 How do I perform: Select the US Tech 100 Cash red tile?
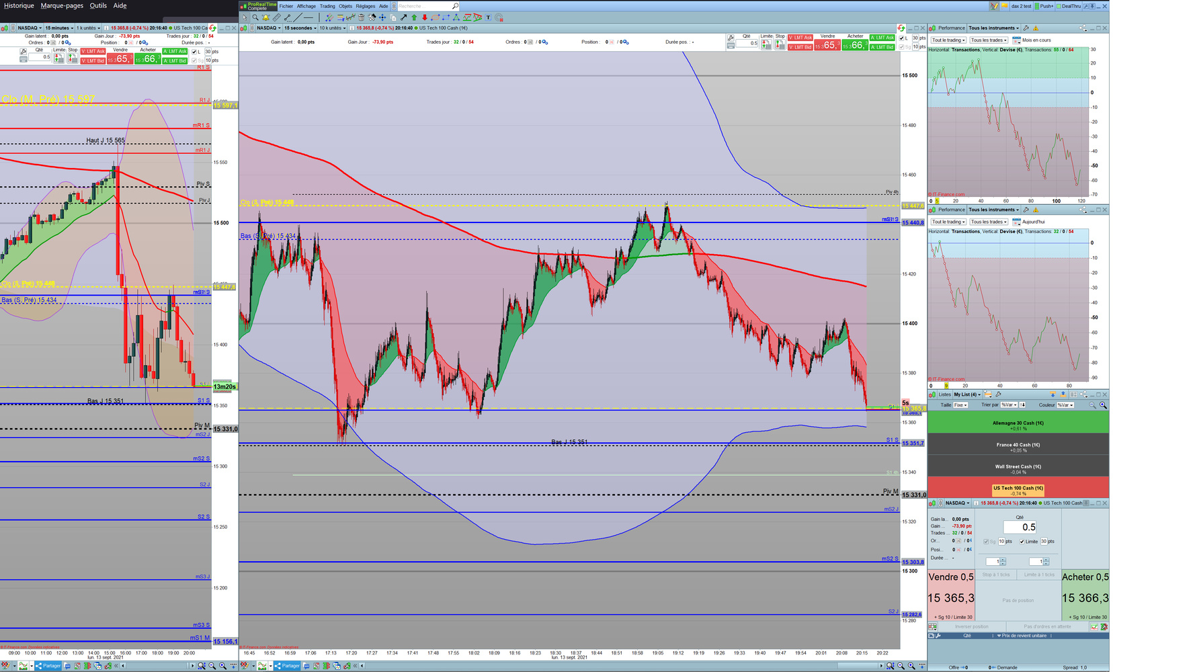click(1018, 487)
